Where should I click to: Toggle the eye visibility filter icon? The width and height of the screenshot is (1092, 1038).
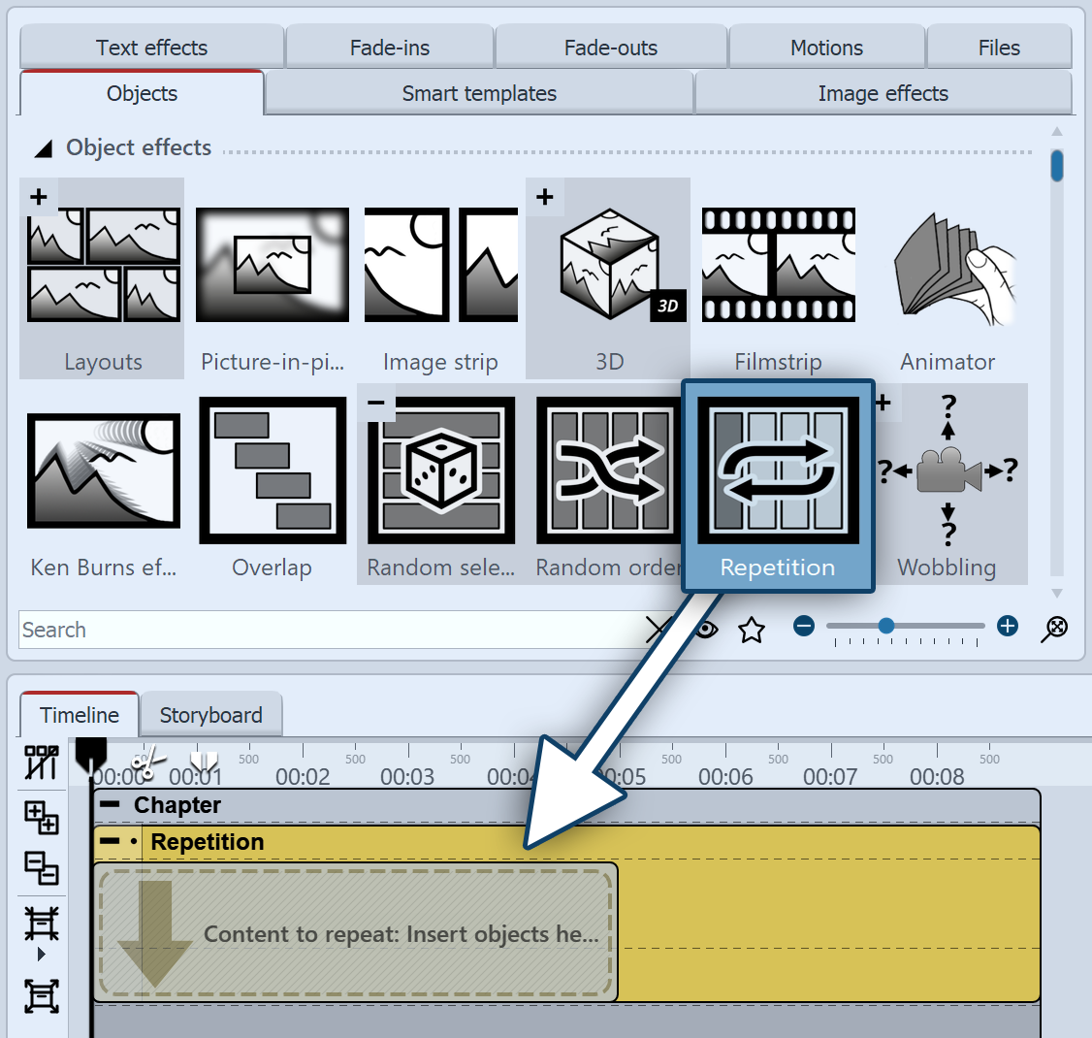[x=707, y=629]
